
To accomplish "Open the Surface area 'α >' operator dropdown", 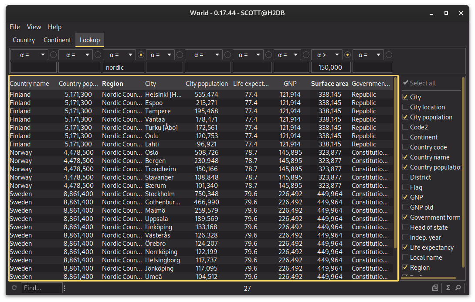I will (x=327, y=55).
